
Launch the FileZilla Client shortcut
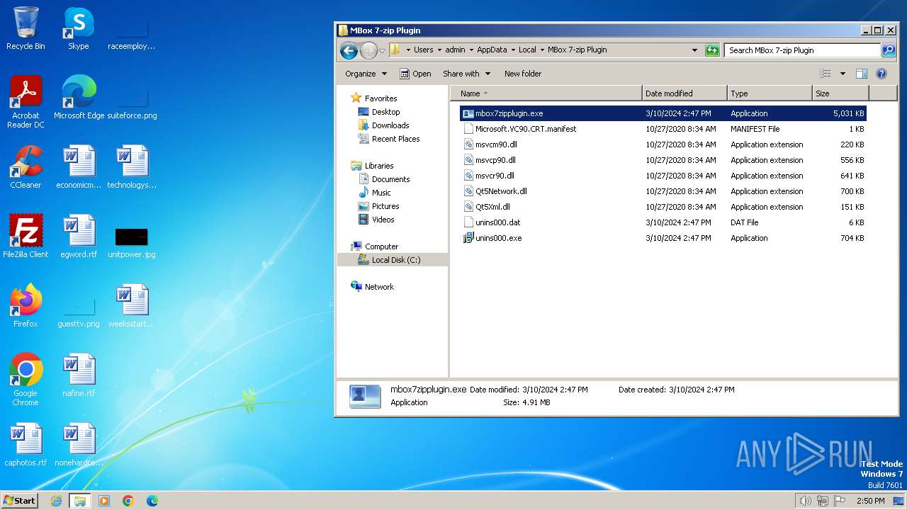point(26,237)
